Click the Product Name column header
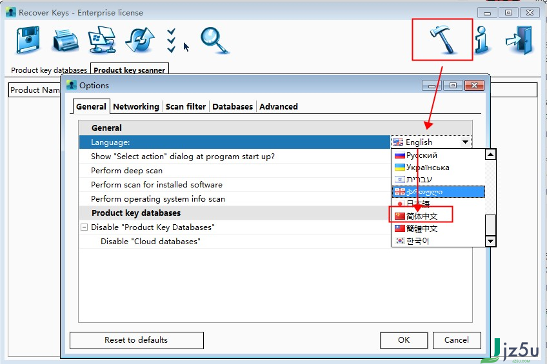Viewport: 547px width, 364px height. click(35, 90)
